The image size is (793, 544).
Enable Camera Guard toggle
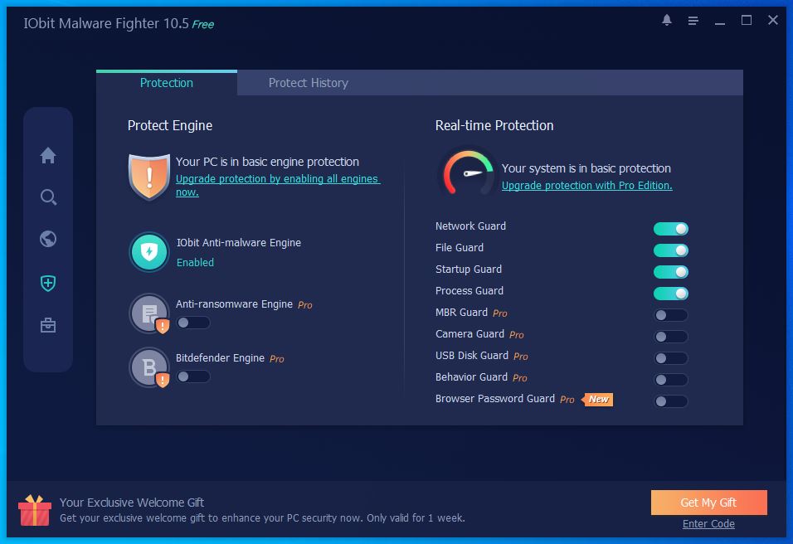tap(670, 337)
